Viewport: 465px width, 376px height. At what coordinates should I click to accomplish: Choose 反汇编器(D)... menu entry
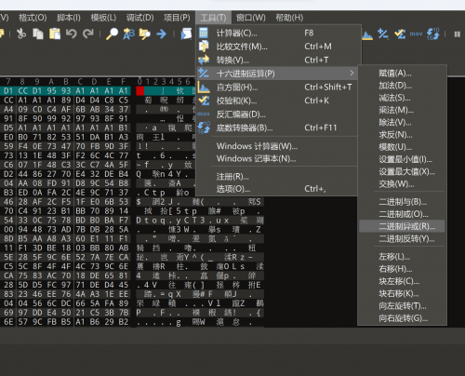(277, 114)
